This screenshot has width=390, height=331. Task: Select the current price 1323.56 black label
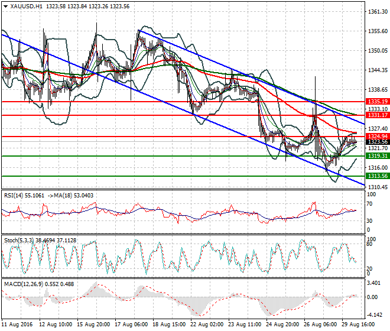(378, 142)
